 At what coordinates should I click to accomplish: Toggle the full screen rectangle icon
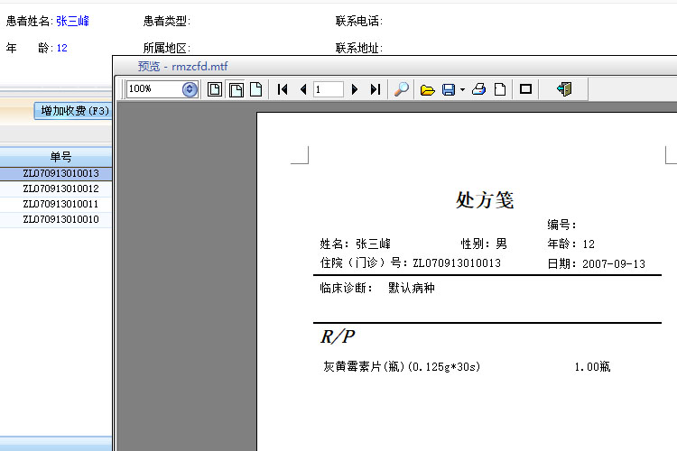(x=526, y=89)
